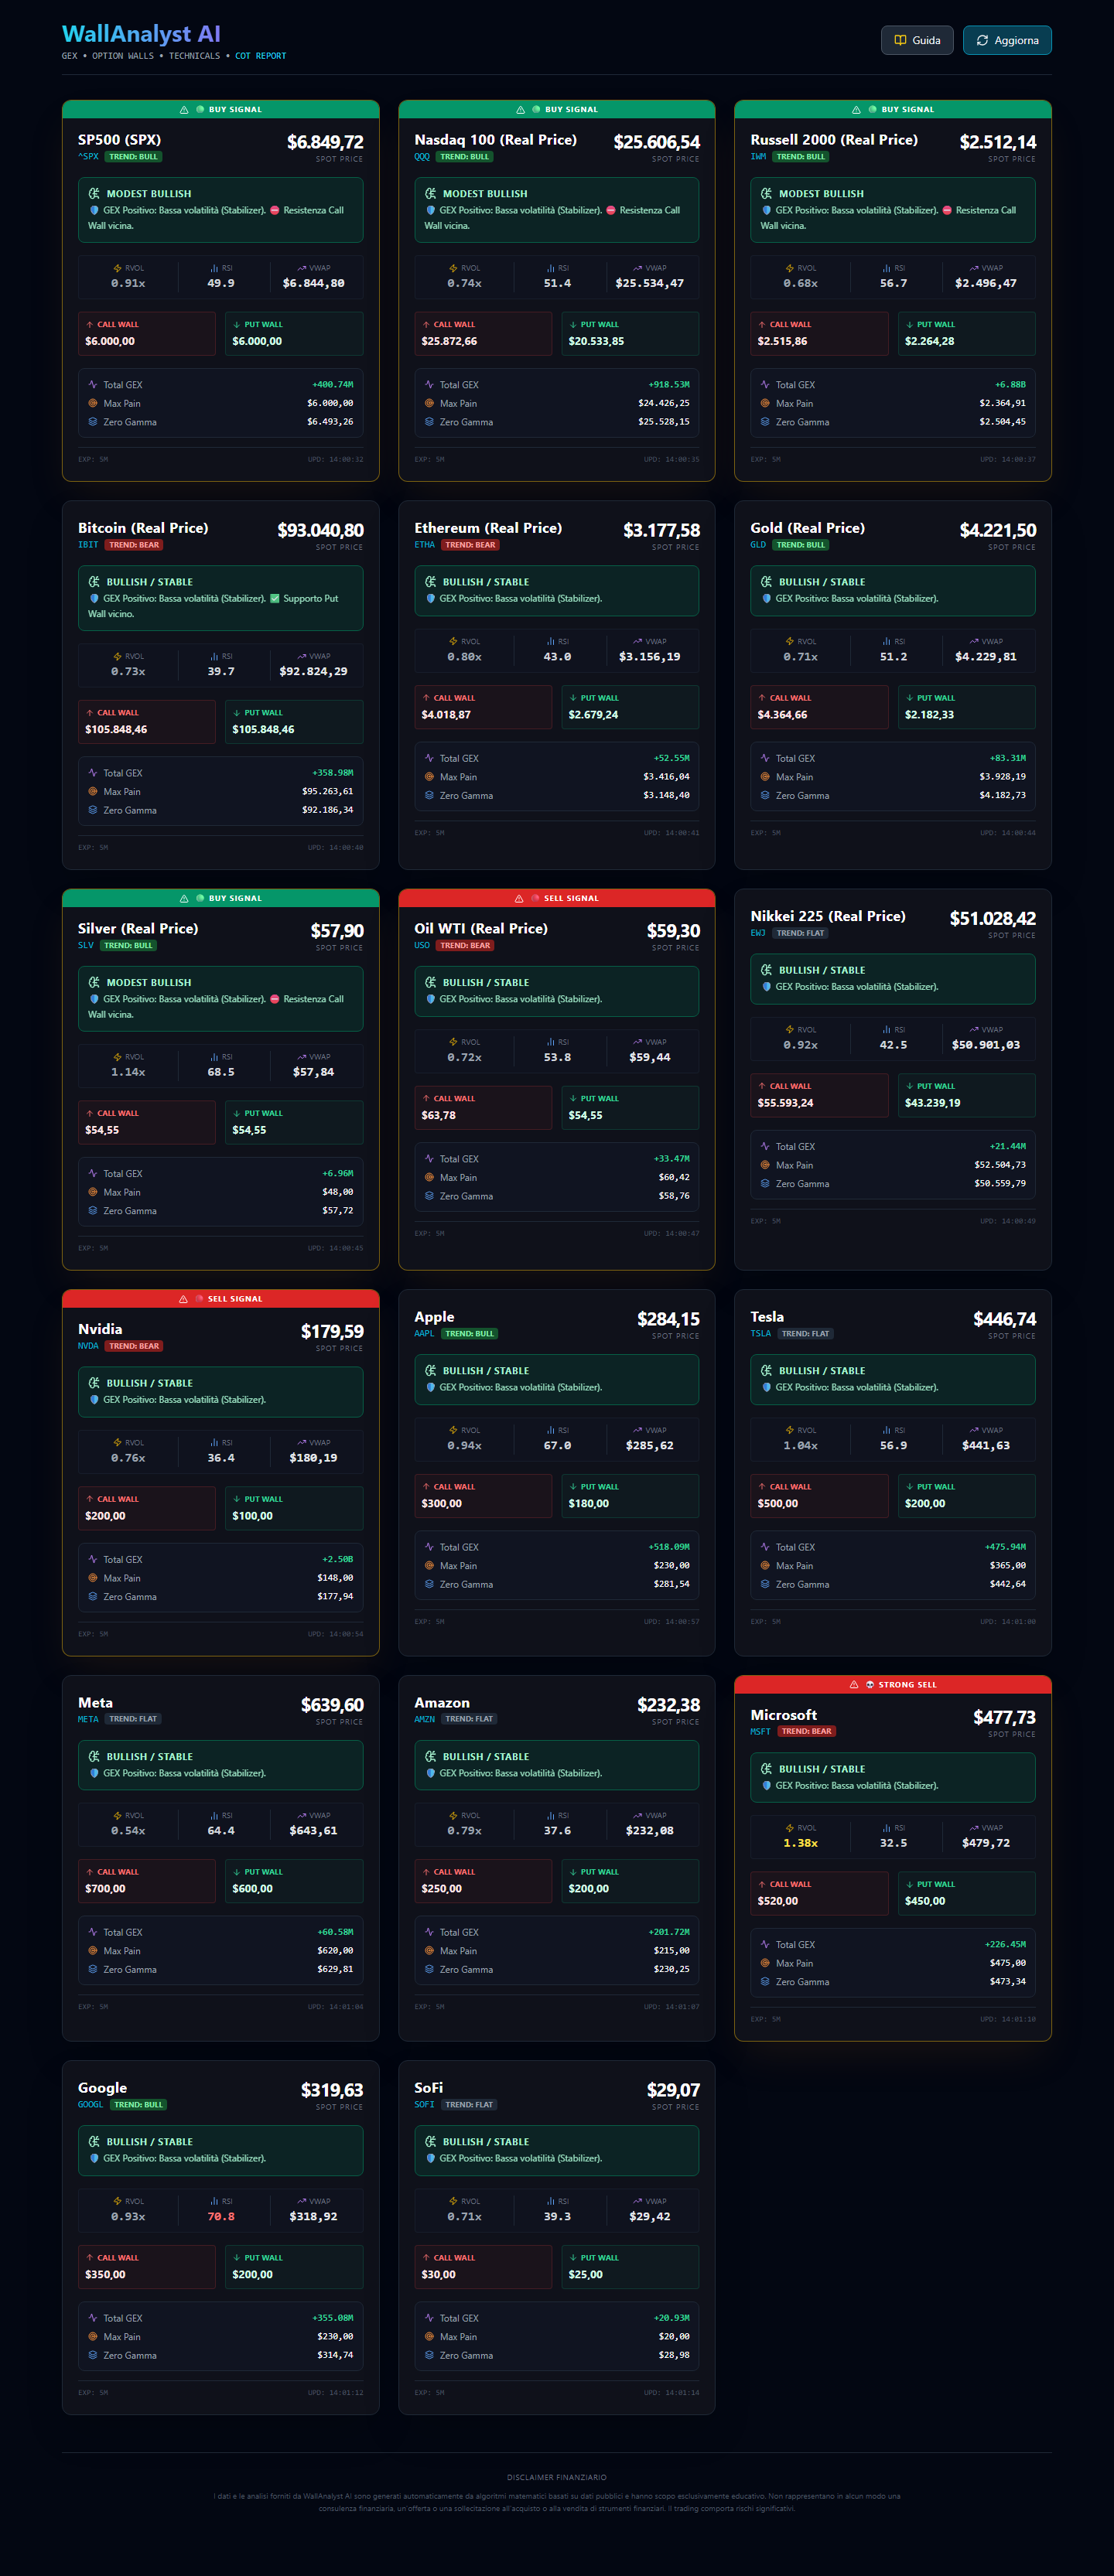Click the Guida button

916,40
